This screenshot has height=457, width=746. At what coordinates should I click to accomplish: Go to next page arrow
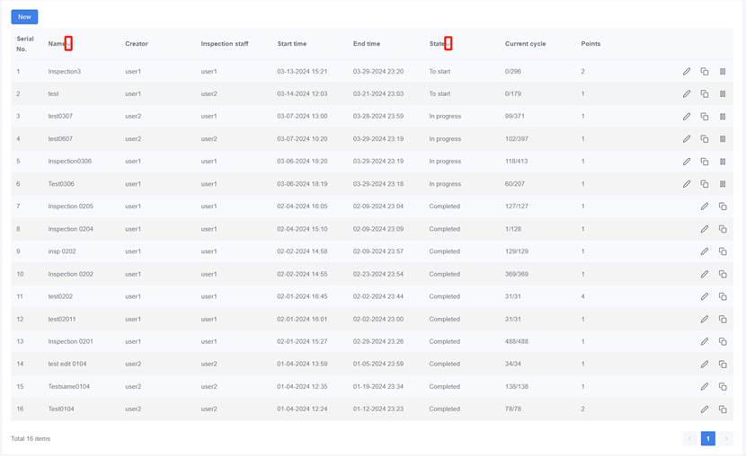click(725, 438)
